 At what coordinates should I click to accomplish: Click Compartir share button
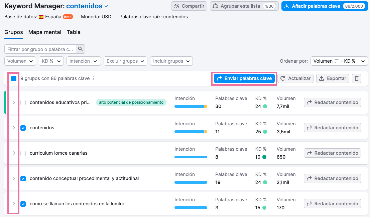click(189, 6)
